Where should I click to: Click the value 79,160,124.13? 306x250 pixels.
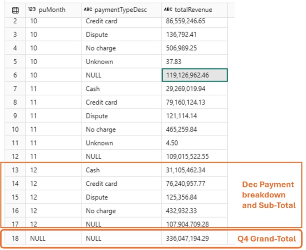click(185, 102)
